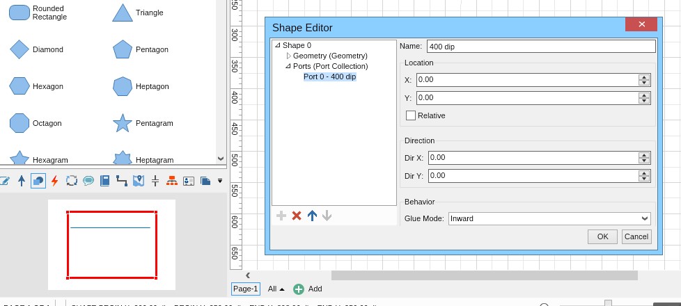Viewport: 681px width, 306px height.
Task: Click OK in Shape Editor
Action: pyautogui.click(x=602, y=236)
